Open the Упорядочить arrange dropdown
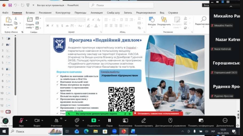The height and width of the screenshot is (136, 243). [x=164, y=21]
